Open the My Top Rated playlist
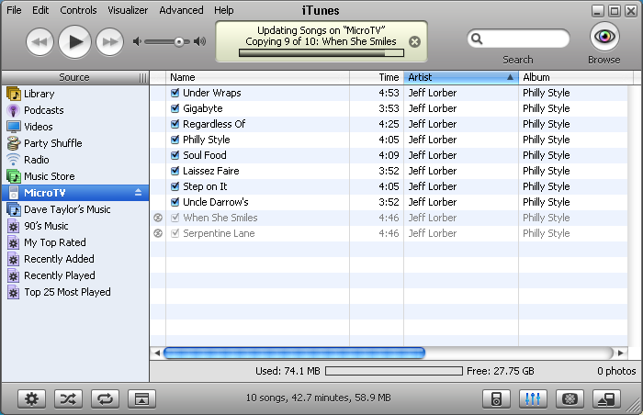The image size is (643, 415). (x=75, y=242)
